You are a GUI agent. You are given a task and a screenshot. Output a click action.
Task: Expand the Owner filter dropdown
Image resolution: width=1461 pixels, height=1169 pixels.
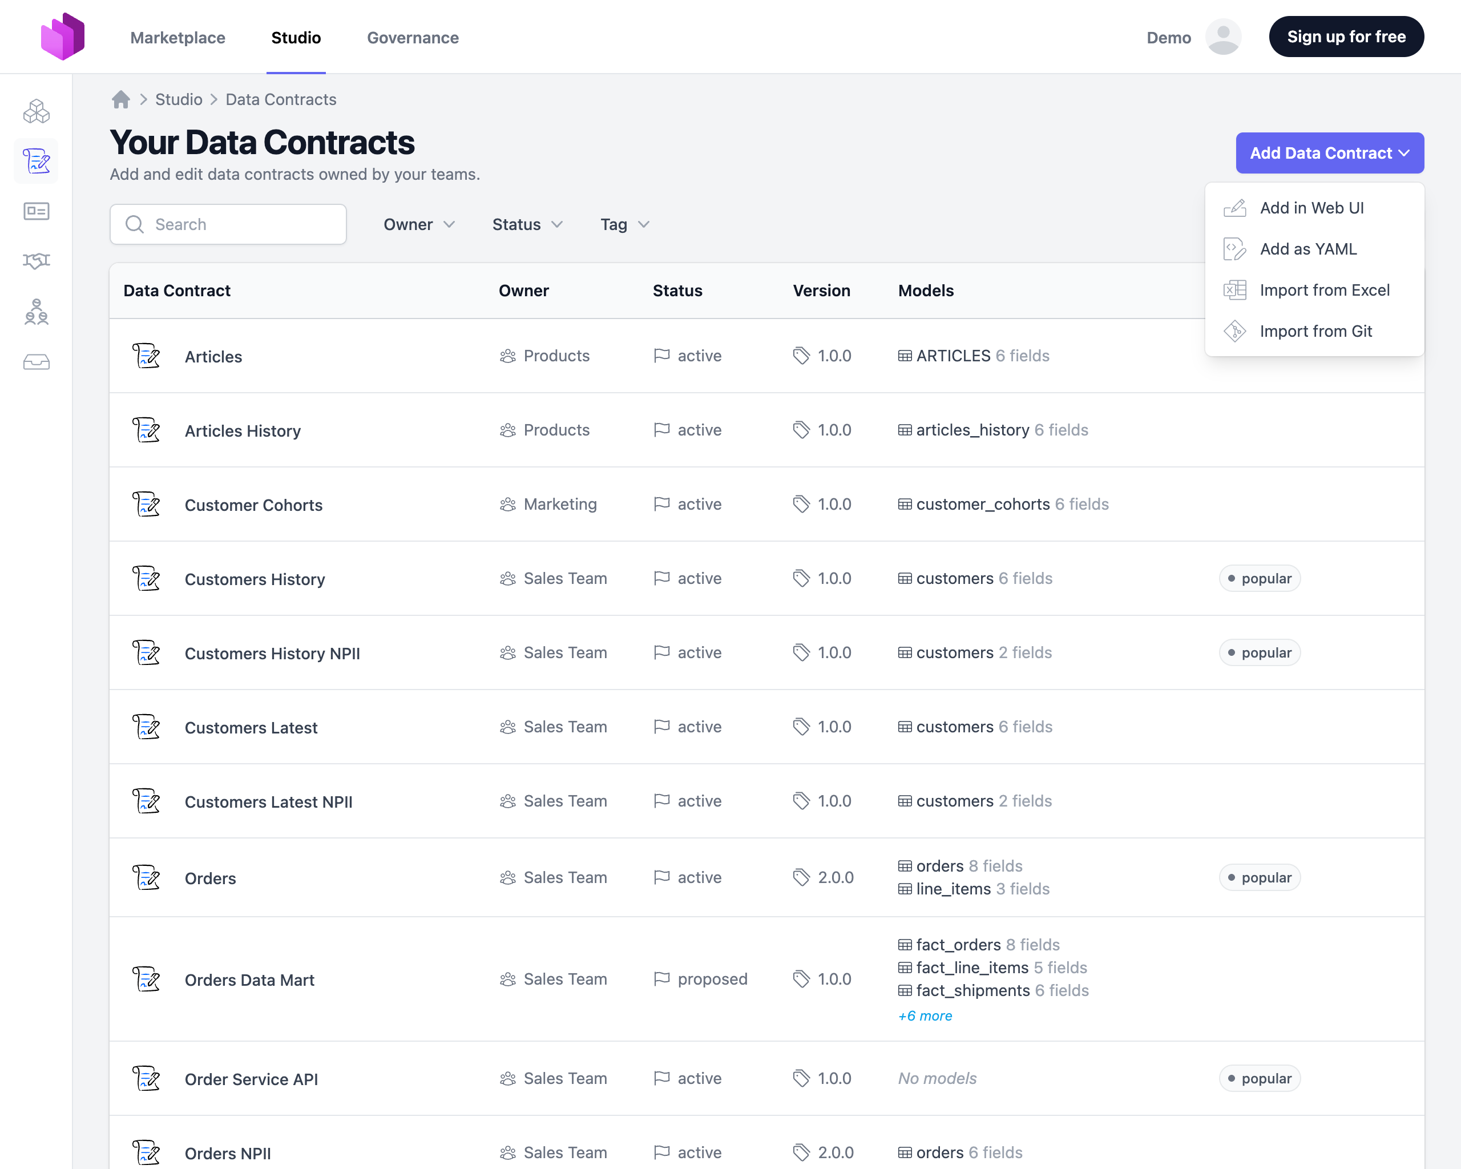click(x=419, y=224)
